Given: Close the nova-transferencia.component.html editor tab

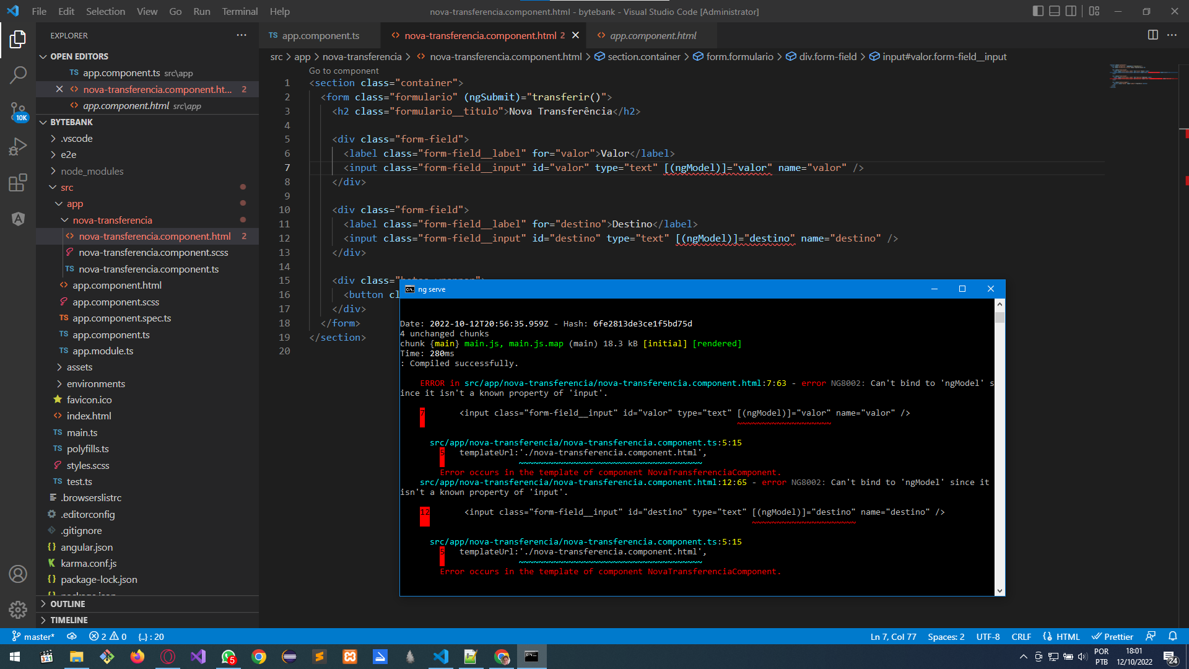Looking at the screenshot, I should coord(575,35).
